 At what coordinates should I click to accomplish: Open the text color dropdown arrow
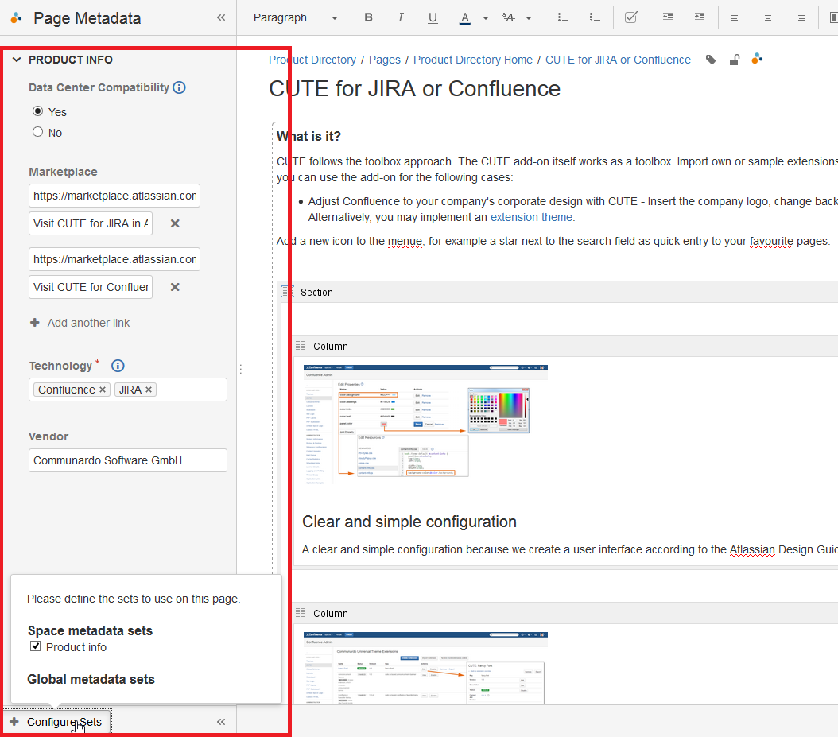pyautogui.click(x=485, y=17)
